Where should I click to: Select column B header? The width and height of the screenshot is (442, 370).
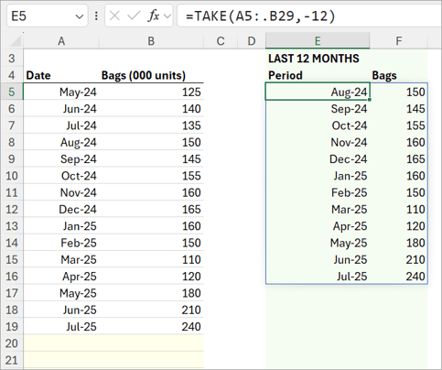click(151, 41)
